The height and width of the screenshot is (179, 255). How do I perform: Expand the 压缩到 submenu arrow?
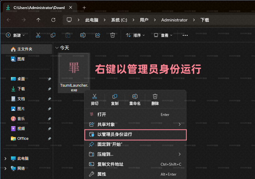coord(180,154)
